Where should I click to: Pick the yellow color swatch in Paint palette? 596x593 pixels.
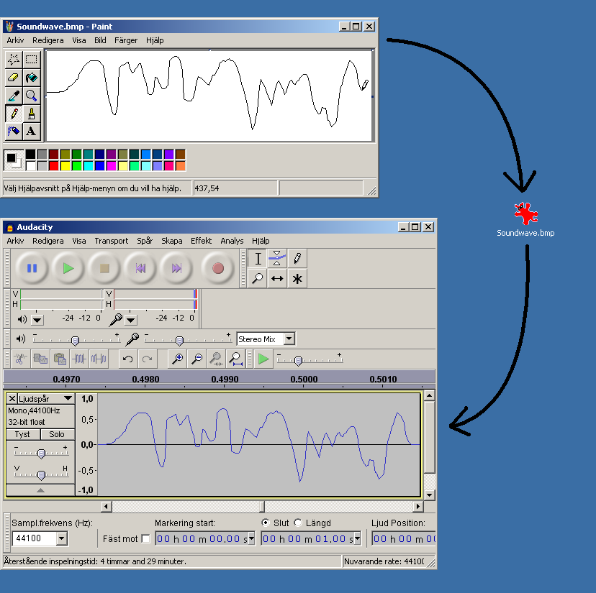coord(65,166)
